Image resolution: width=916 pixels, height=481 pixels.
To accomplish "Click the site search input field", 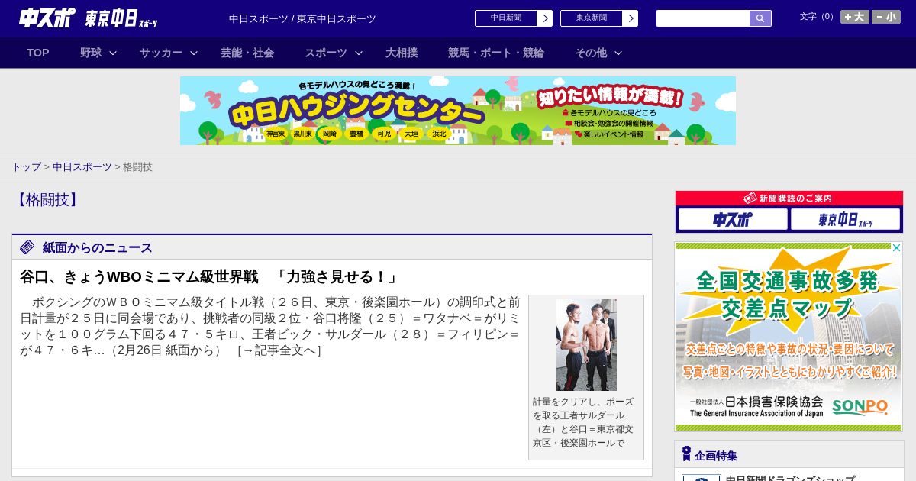I will click(x=703, y=18).
